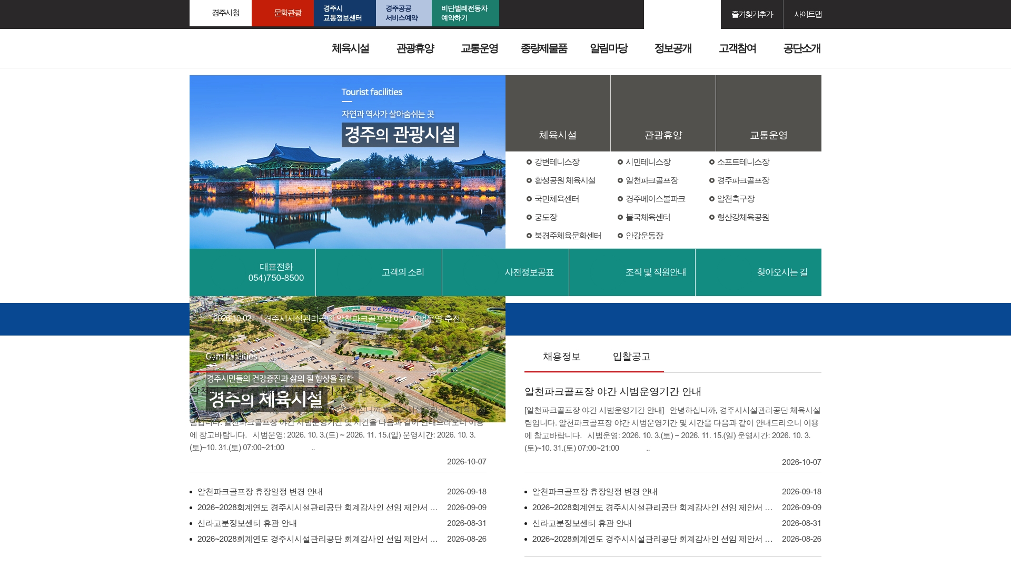The height and width of the screenshot is (568, 1011).
Task: Open the 체육시설 main menu
Action: coord(351,48)
